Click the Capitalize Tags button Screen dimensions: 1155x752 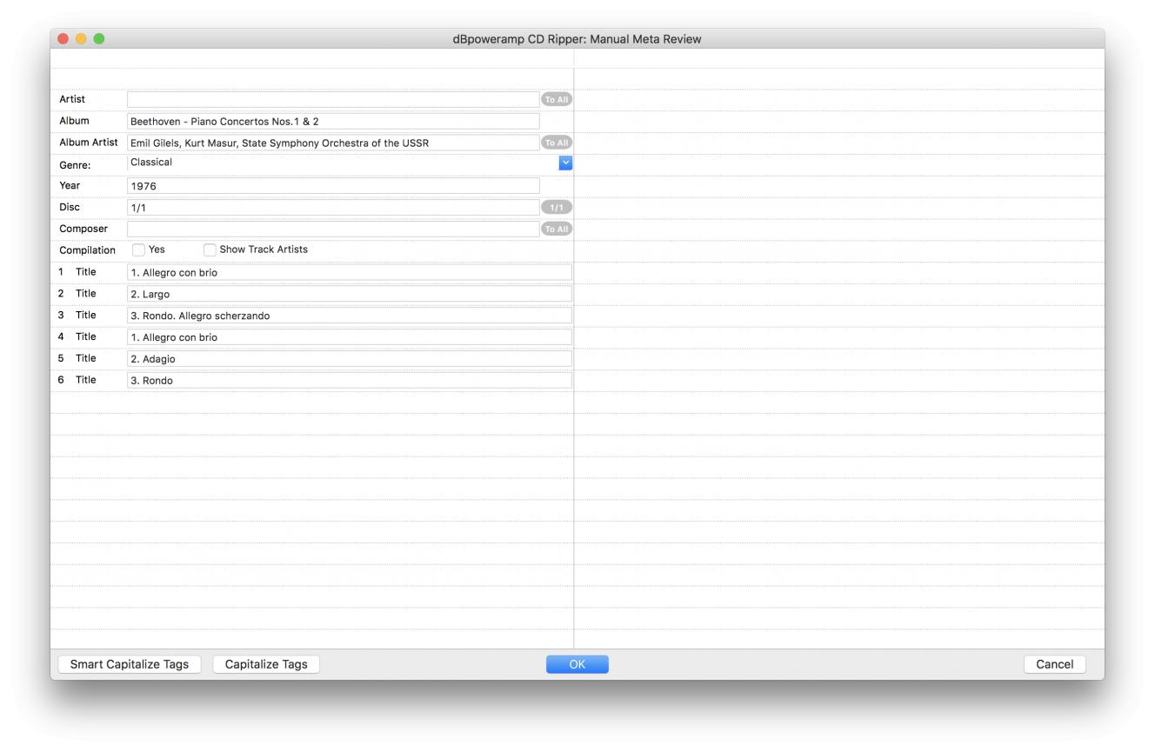[x=266, y=664]
